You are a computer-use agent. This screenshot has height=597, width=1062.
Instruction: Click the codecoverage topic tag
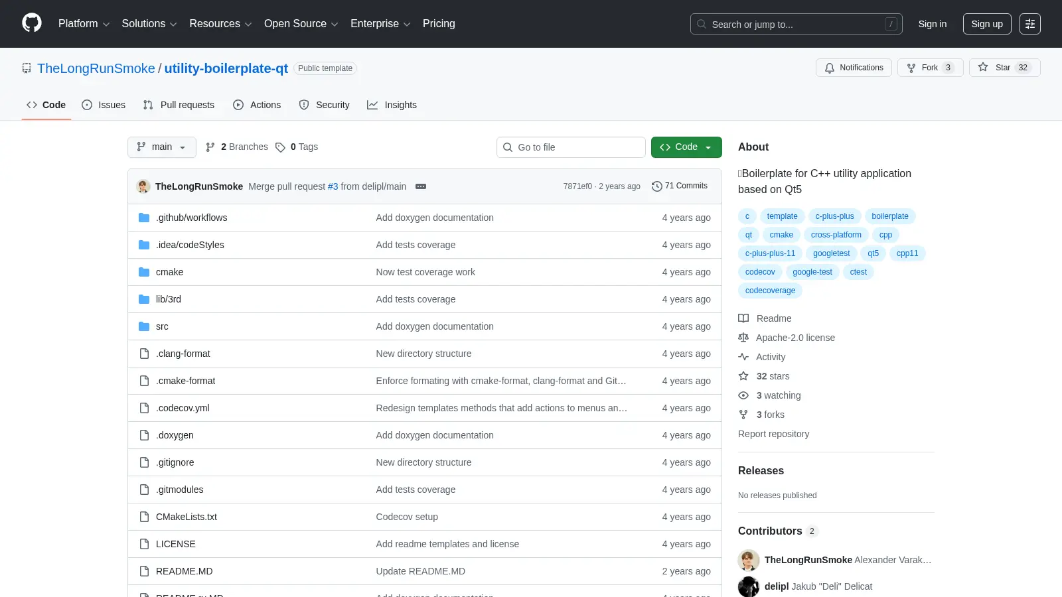click(x=770, y=291)
